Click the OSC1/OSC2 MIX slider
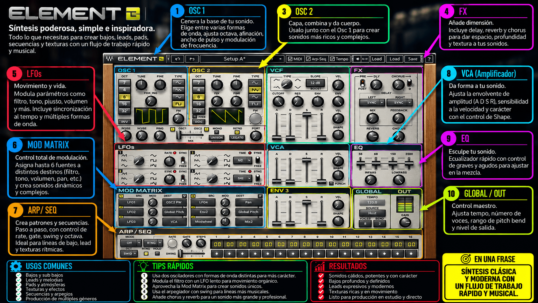This screenshot has width=538, height=303. (190, 136)
